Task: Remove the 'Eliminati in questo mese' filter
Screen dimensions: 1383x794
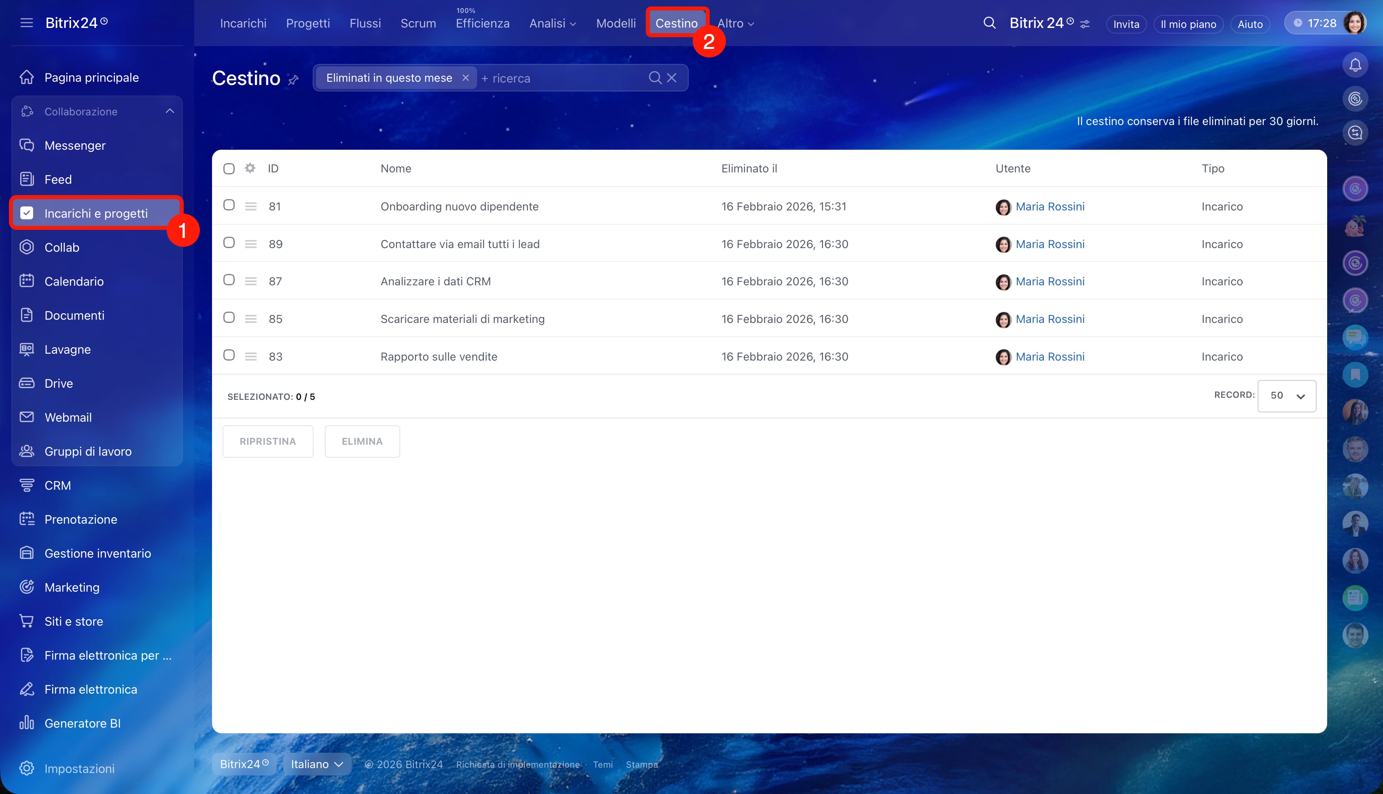Action: 466,78
